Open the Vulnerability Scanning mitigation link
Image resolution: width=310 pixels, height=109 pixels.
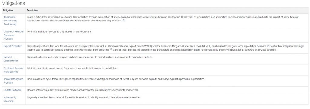pyautogui.click(x=10, y=99)
